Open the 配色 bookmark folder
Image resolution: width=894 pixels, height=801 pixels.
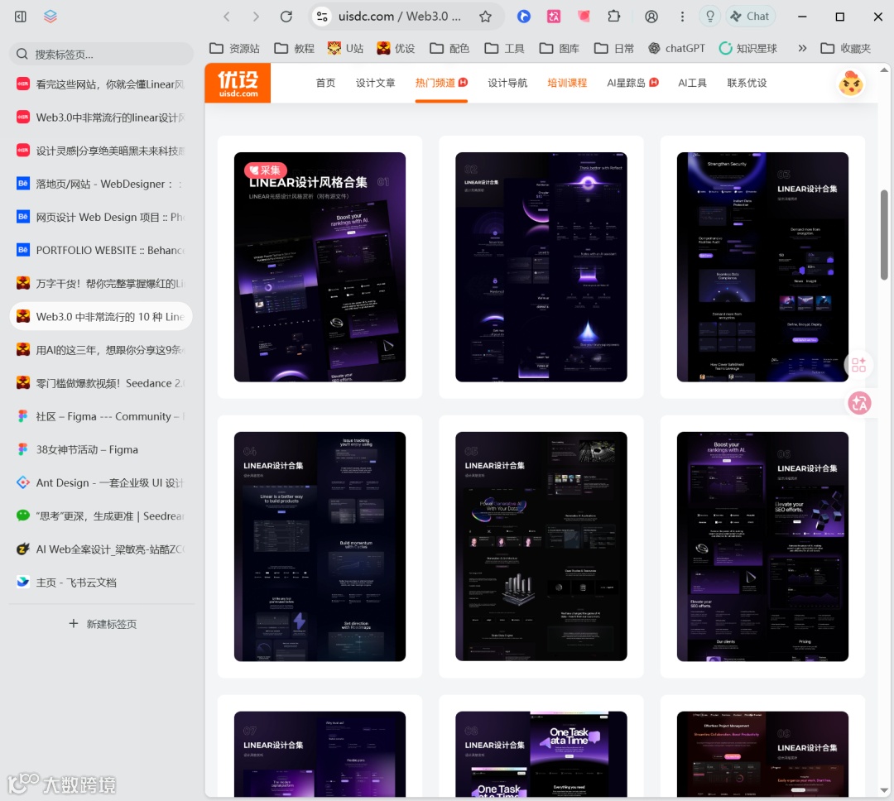(449, 49)
